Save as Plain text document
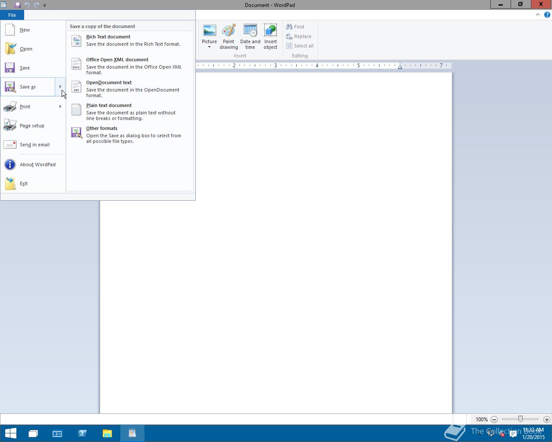Viewport: 552px width, 442px height. pos(129,111)
